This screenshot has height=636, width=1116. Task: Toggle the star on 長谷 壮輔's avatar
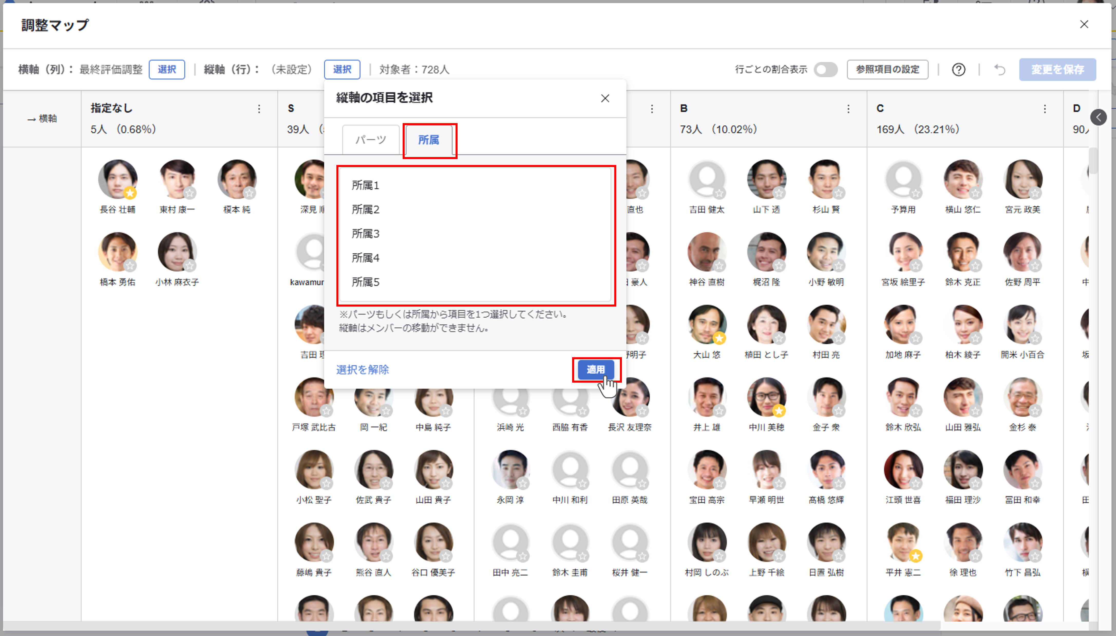click(x=130, y=193)
